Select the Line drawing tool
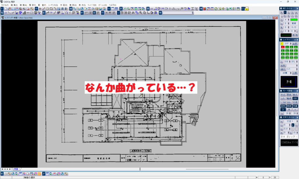 [x=44, y=9]
